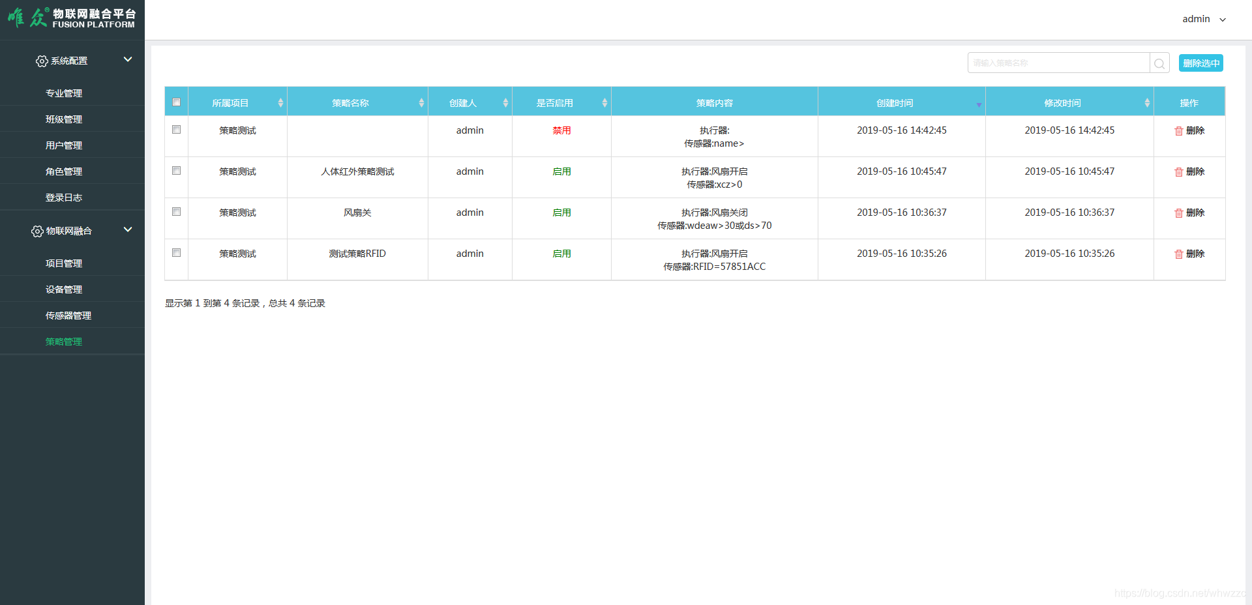Click the 传感器:xcz>0 content text
Image resolution: width=1252 pixels, height=605 pixels.
click(715, 184)
